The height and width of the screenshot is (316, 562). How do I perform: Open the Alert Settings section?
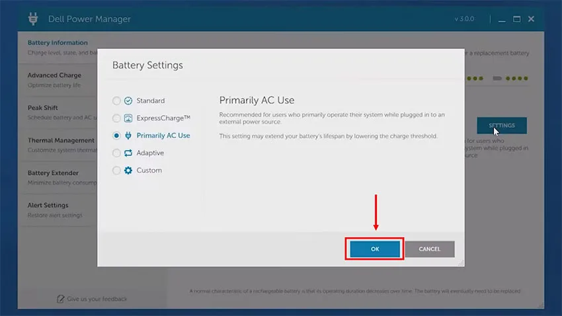58,210
